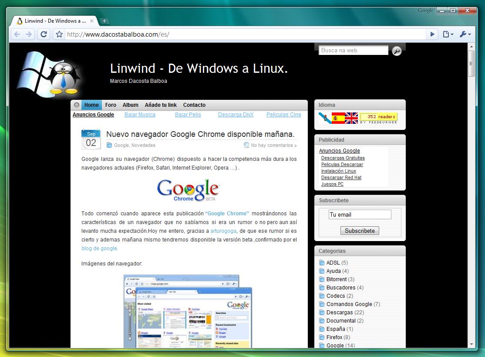The width and height of the screenshot is (485, 357).
Task: Open the Añade tu link item
Action: click(161, 105)
